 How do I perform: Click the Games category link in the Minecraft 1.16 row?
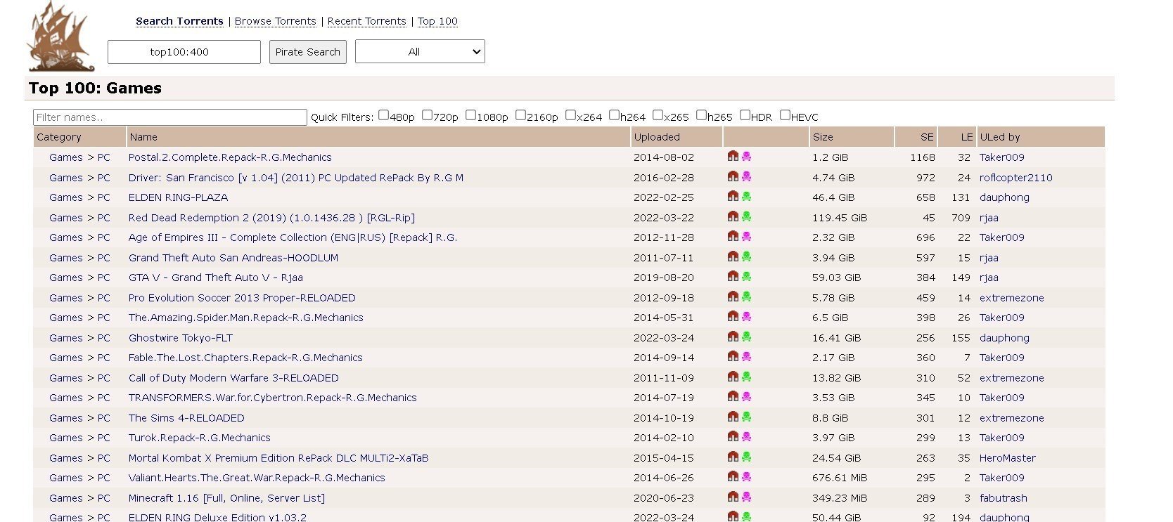[x=66, y=498]
